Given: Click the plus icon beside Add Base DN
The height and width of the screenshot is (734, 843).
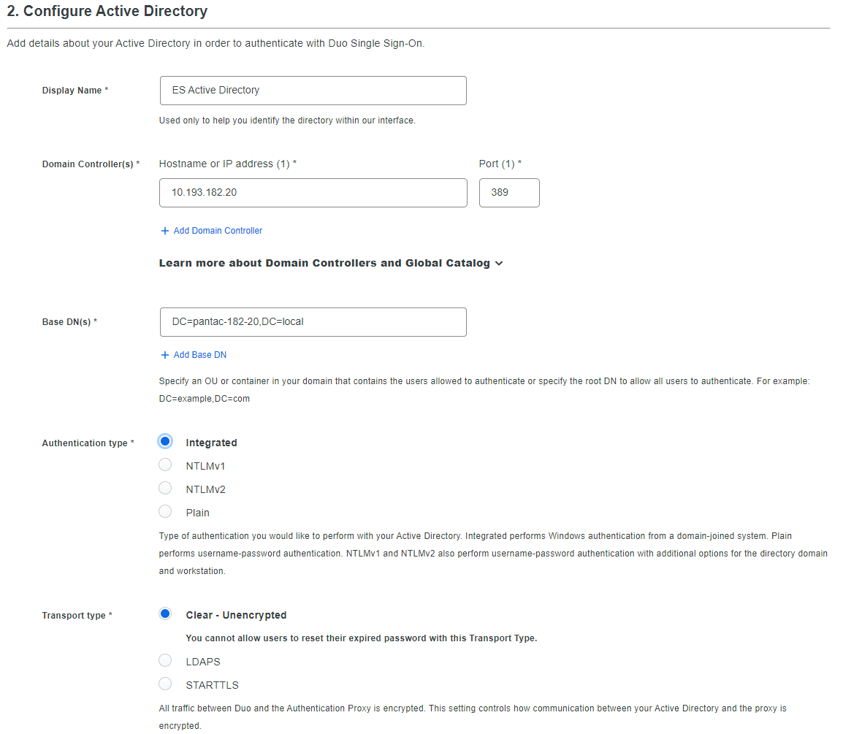Looking at the screenshot, I should coord(164,355).
